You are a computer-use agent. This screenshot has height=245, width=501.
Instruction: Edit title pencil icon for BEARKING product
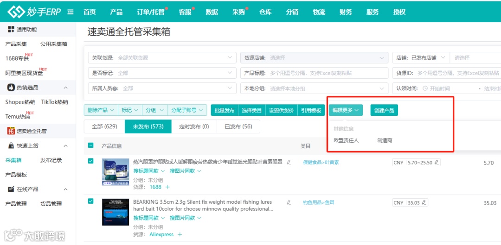click(289, 202)
